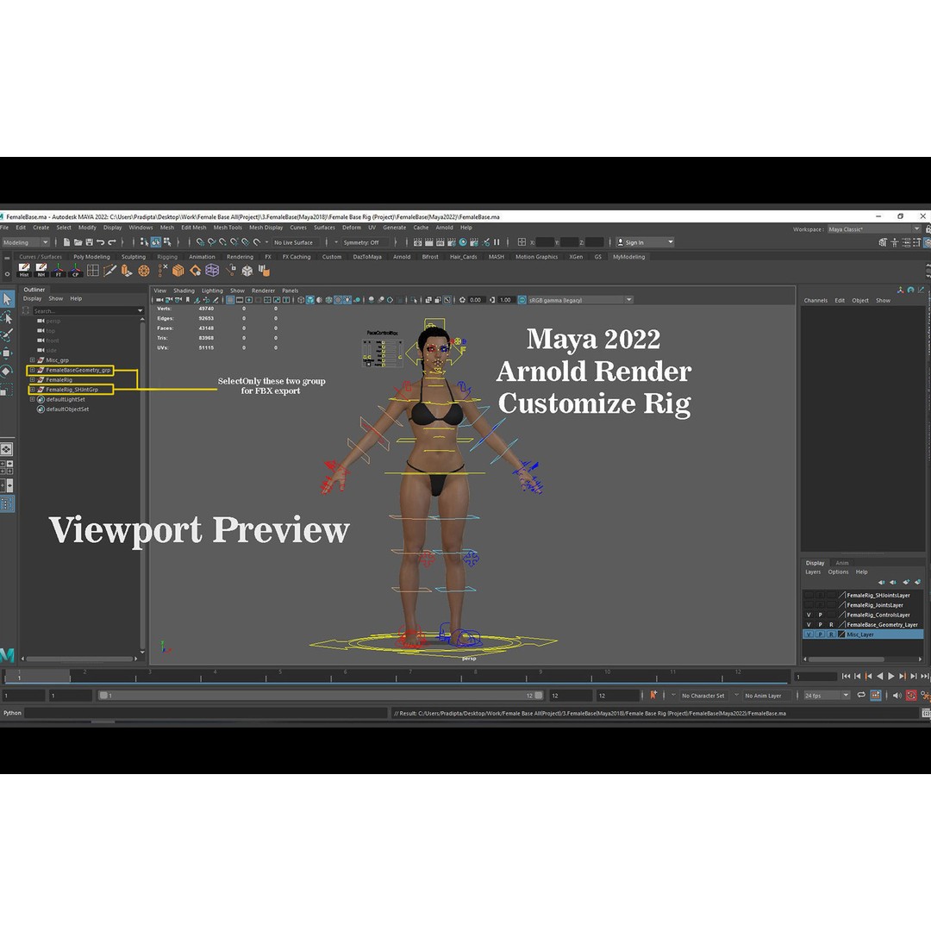Click the play backward button
Screen dimensions: 931x931
pos(880,677)
